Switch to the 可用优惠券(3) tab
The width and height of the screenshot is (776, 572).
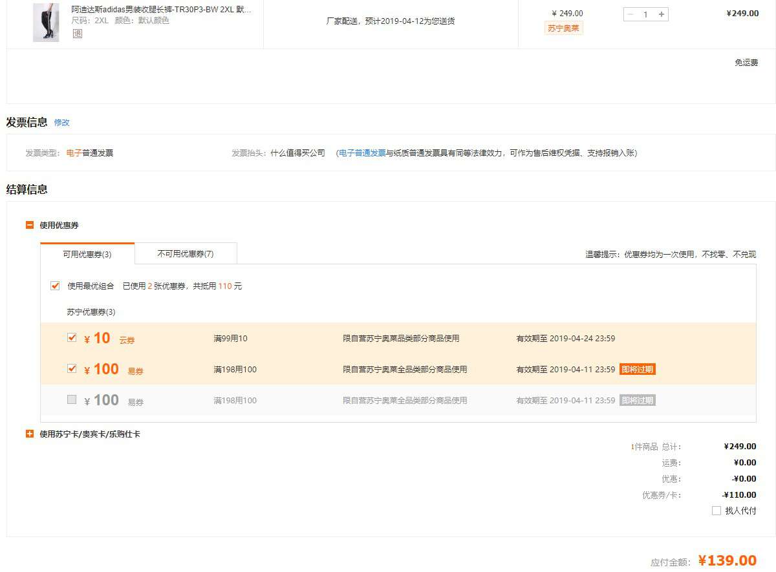point(87,254)
